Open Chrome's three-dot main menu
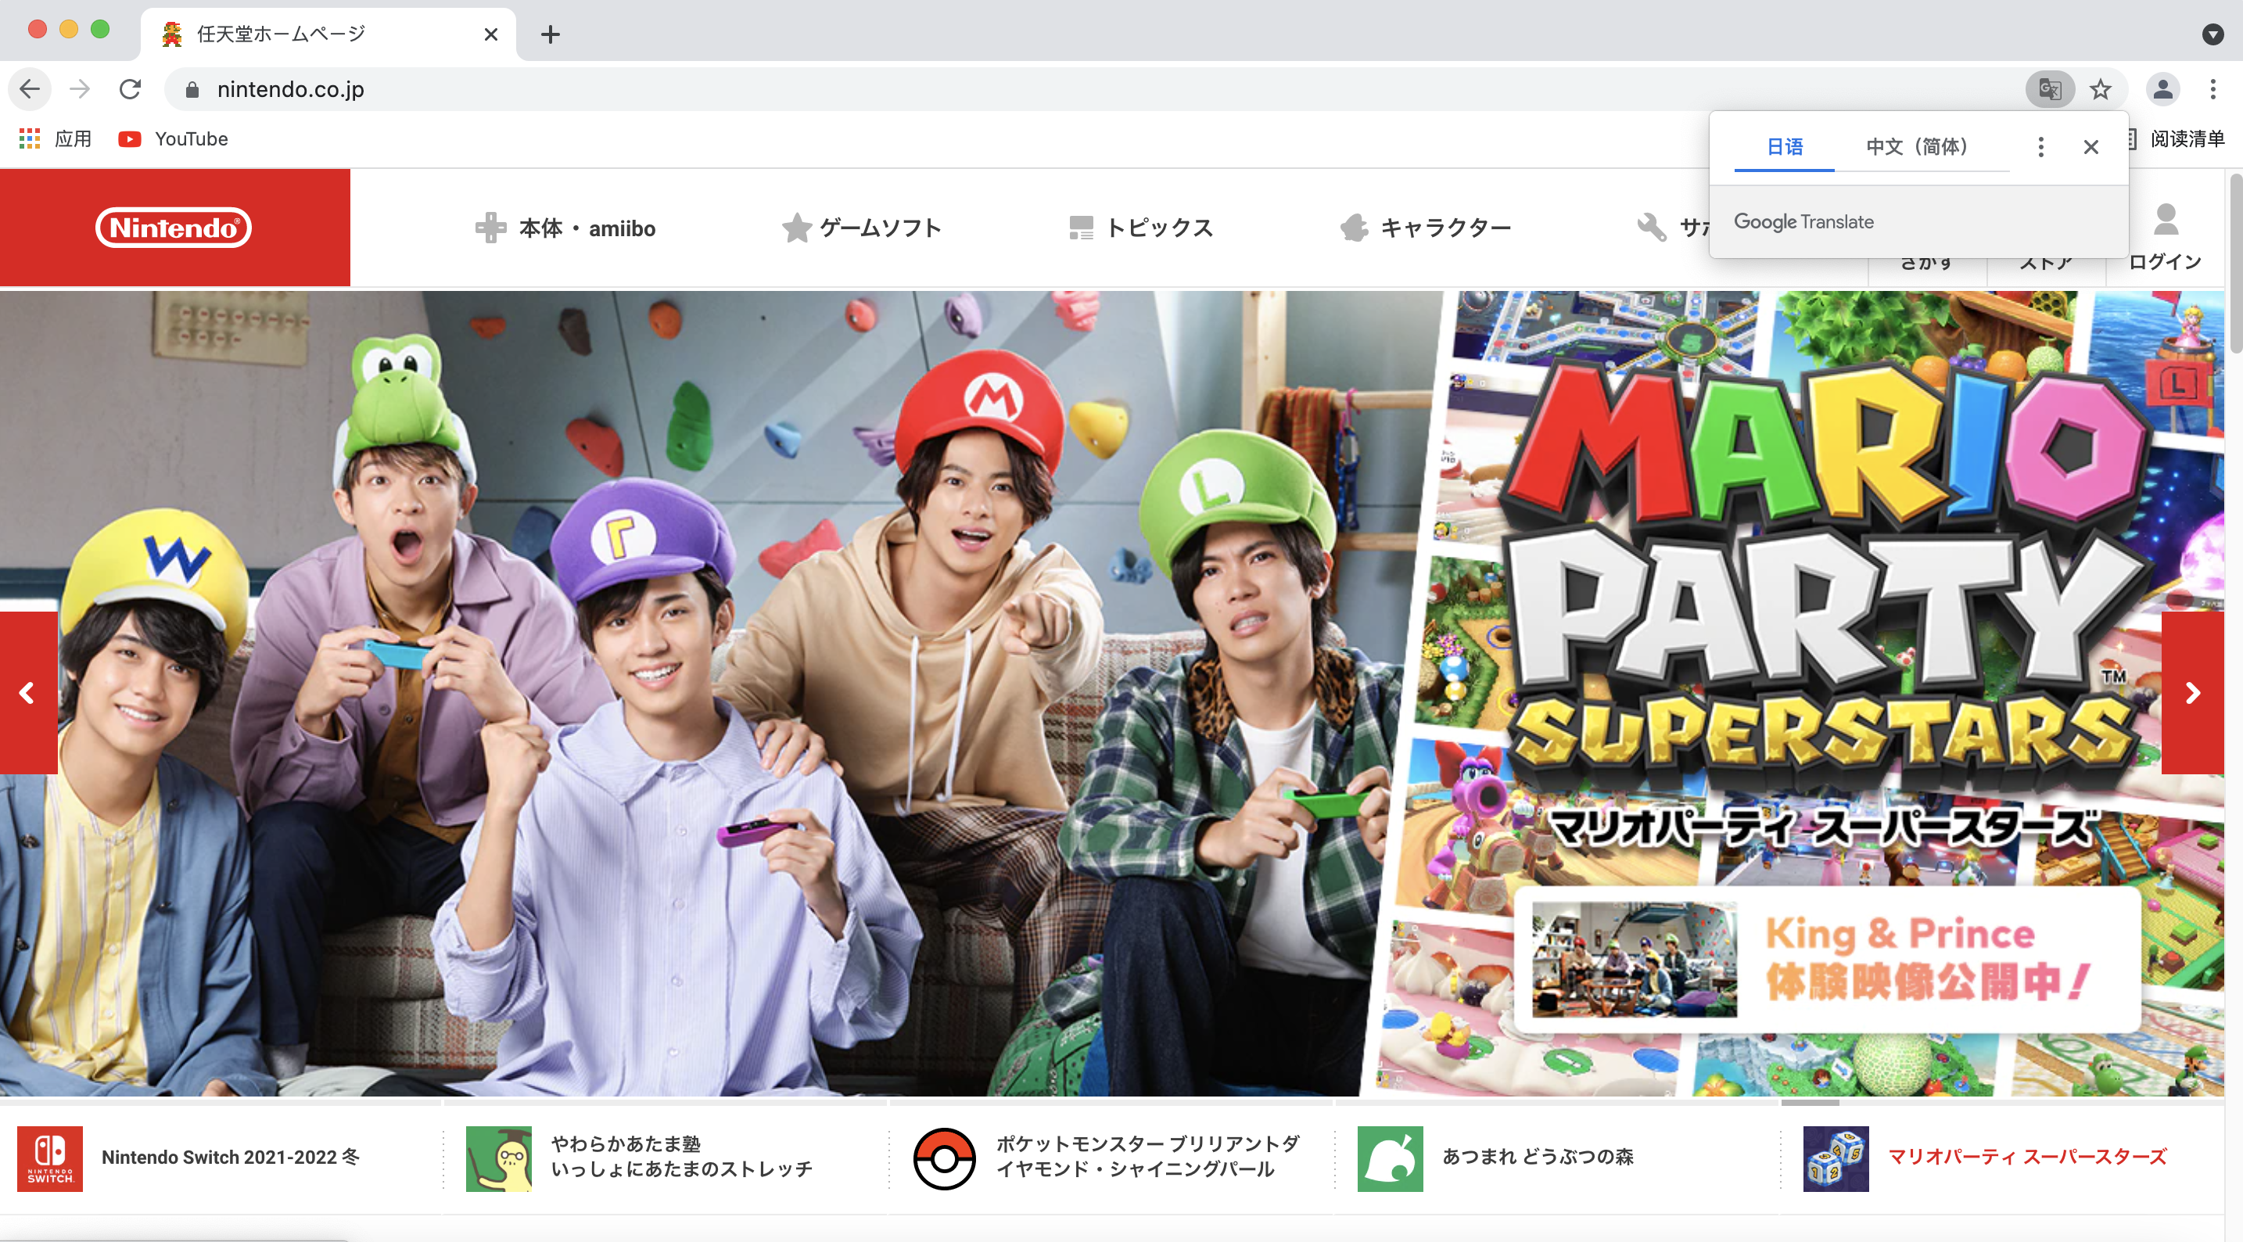 (x=2212, y=89)
